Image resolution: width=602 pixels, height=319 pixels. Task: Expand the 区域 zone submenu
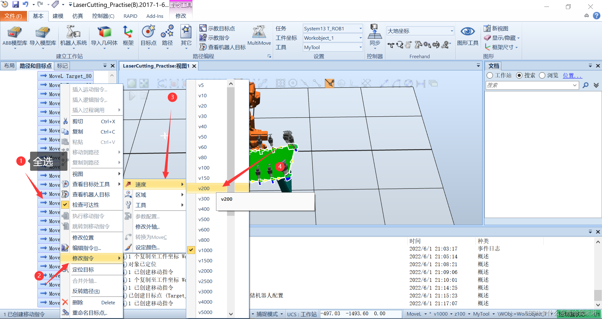(x=155, y=195)
